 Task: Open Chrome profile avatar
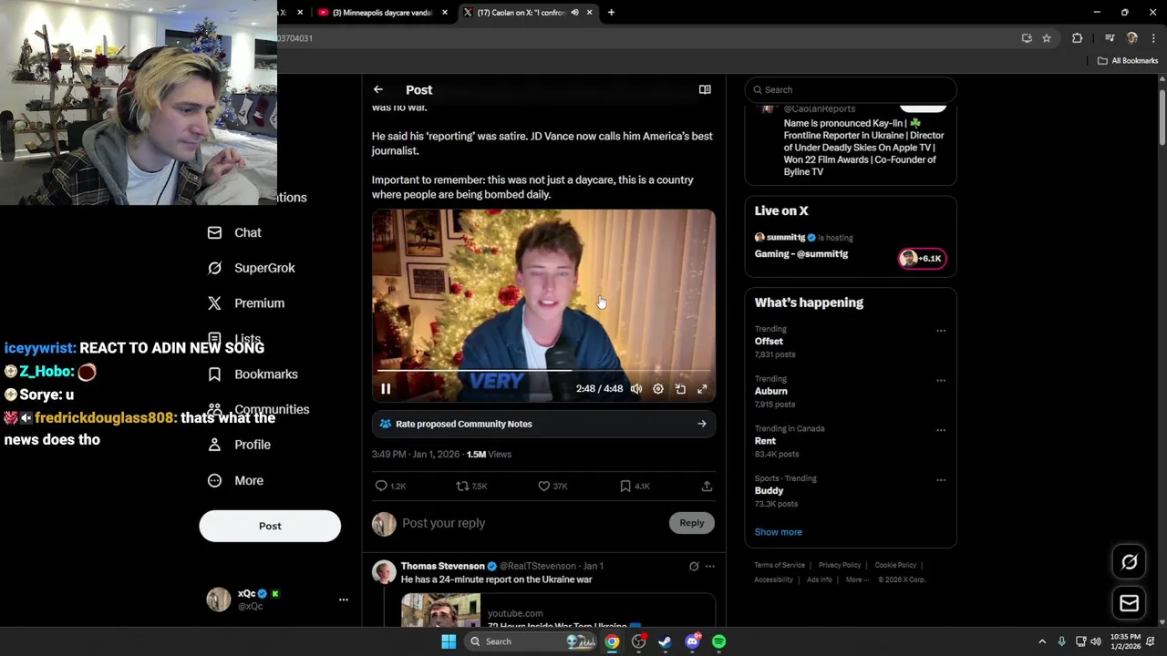click(x=1131, y=38)
